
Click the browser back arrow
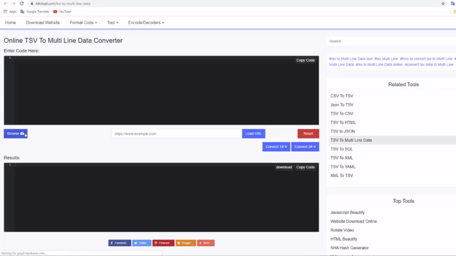pos(5,3)
